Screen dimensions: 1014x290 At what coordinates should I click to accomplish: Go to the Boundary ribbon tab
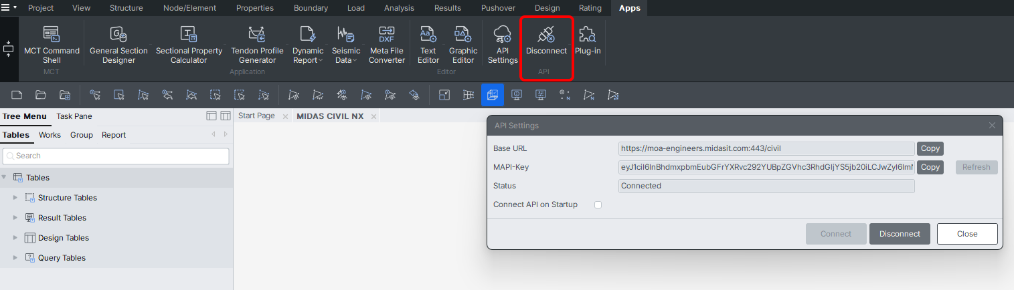[311, 8]
